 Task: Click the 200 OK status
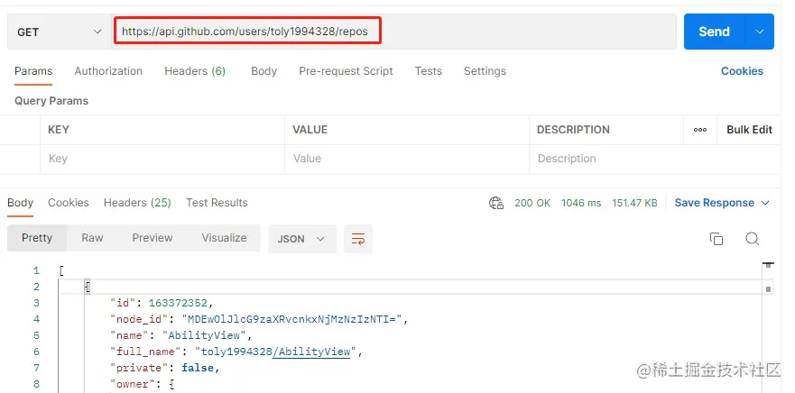point(532,203)
